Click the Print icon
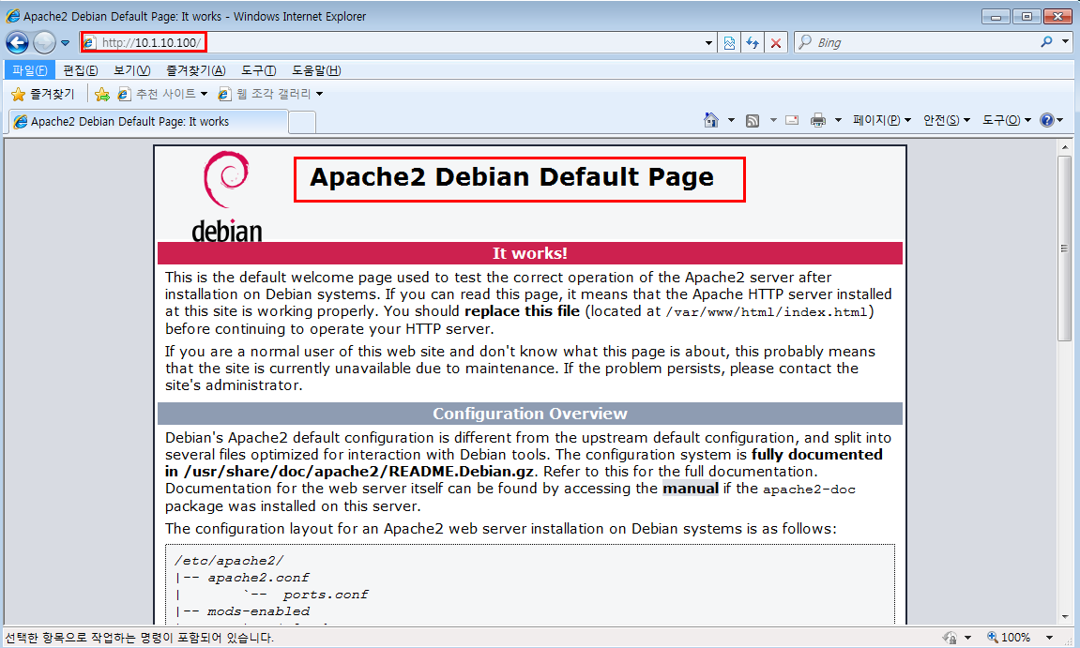 817,121
